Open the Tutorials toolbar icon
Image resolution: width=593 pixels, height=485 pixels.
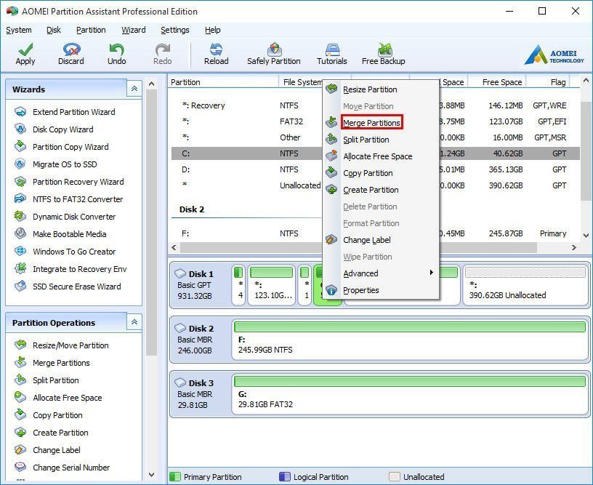click(x=331, y=54)
